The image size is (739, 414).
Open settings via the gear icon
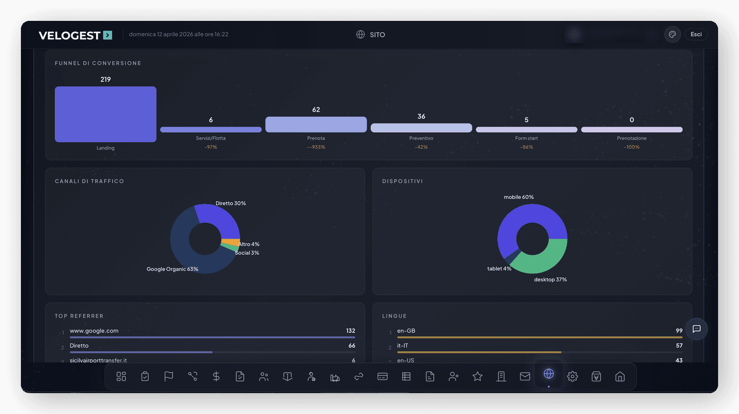click(572, 376)
